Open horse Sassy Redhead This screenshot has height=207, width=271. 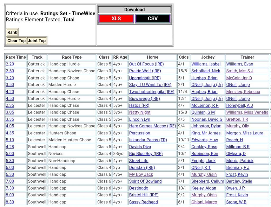tap(143, 202)
